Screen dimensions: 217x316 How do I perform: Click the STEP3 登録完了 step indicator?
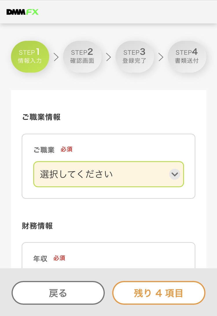[x=135, y=57]
